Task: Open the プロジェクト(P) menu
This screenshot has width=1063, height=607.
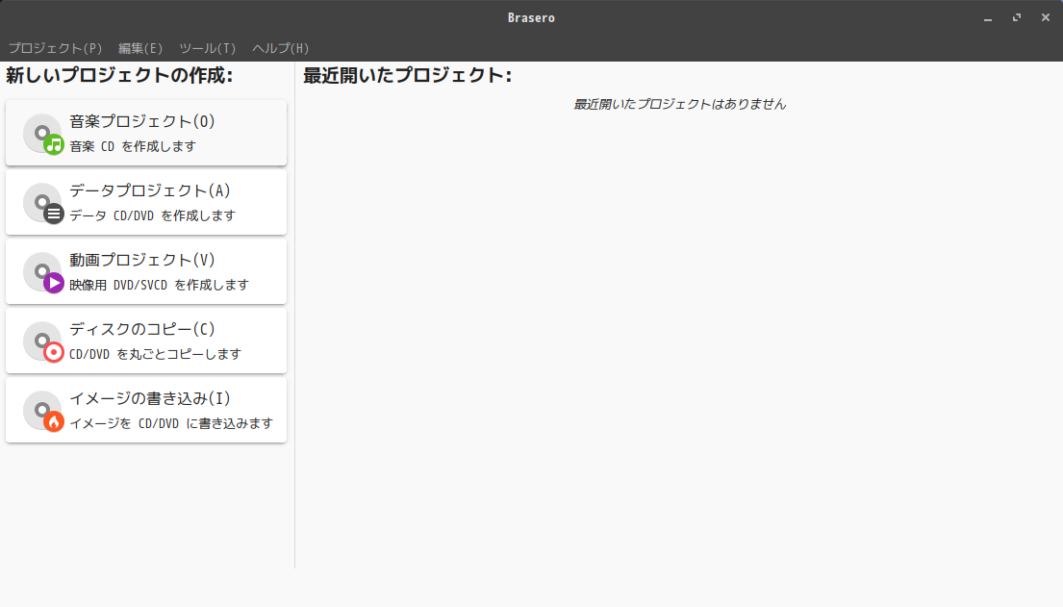Action: pos(55,48)
